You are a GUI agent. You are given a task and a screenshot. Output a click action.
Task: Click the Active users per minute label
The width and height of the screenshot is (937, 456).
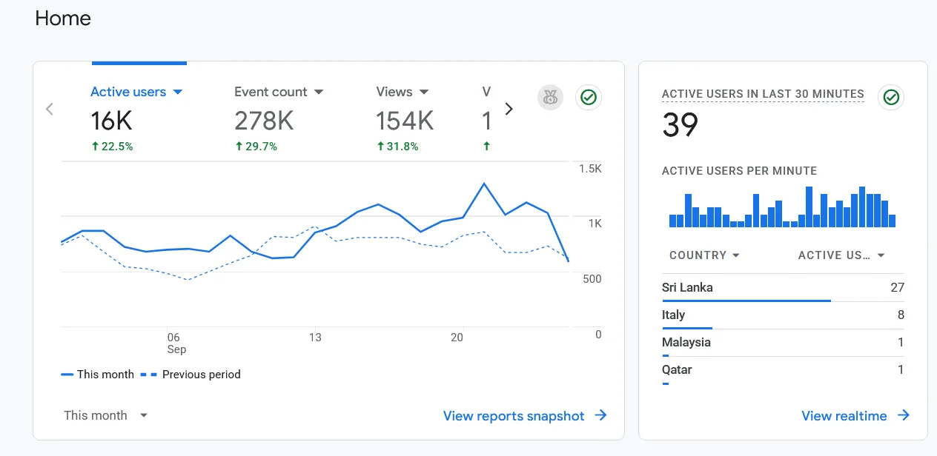[739, 171]
